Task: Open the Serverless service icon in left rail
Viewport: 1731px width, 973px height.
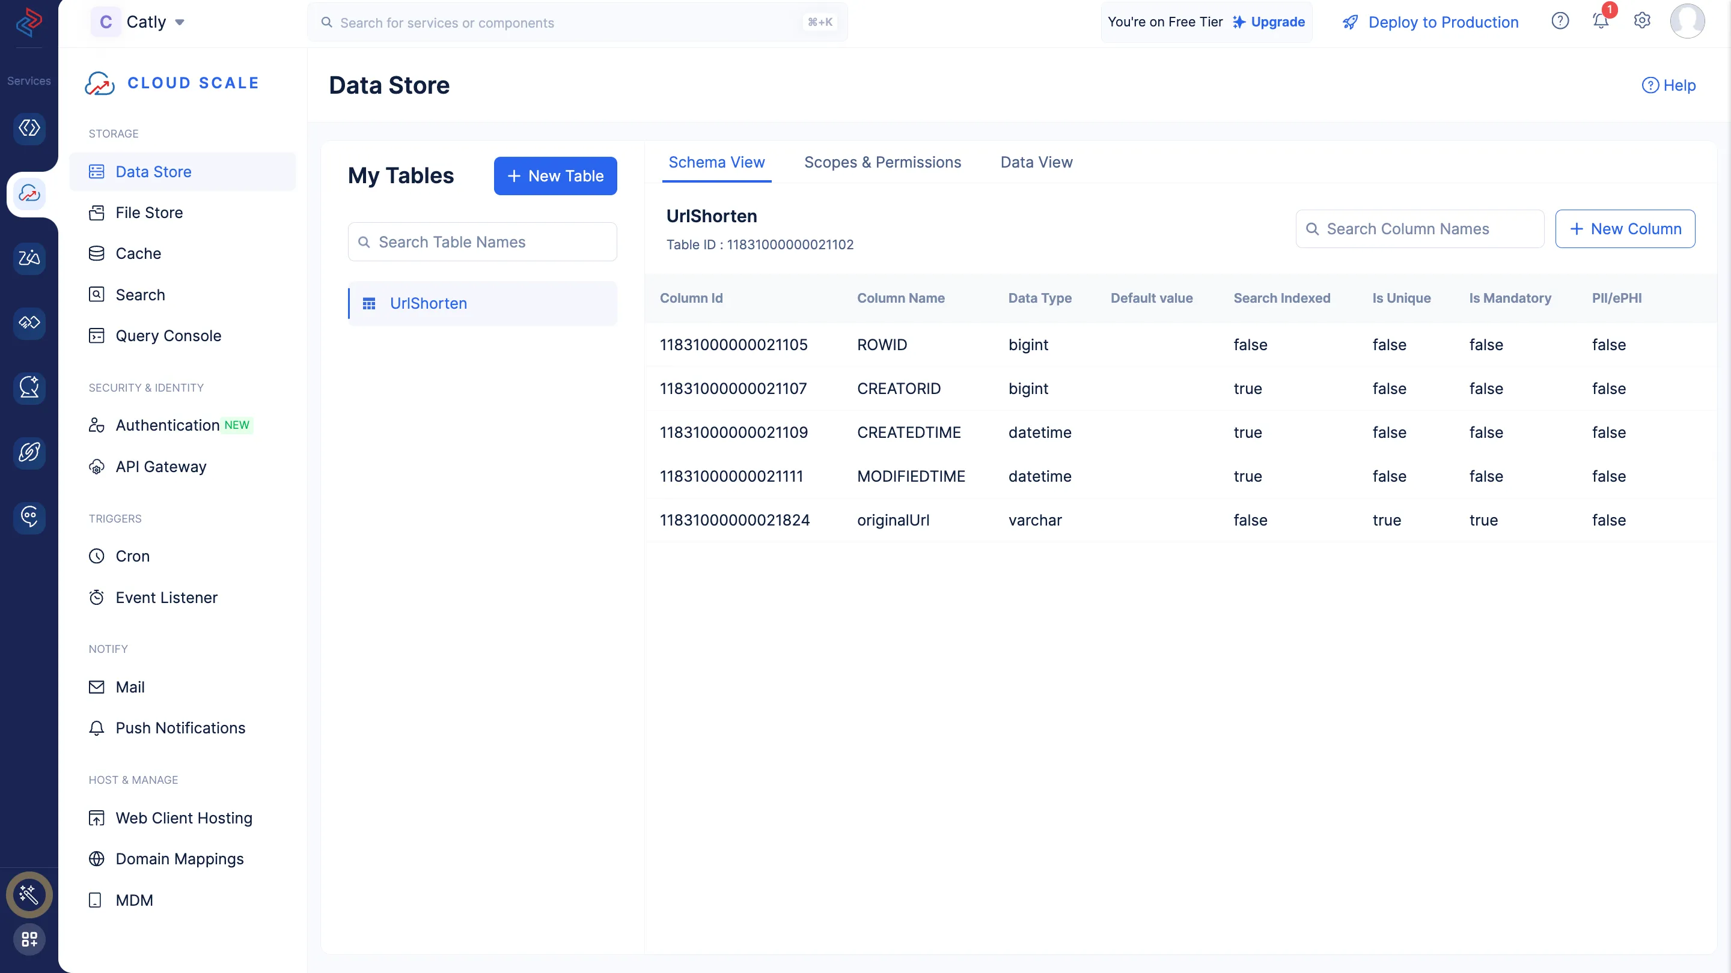Action: [29, 127]
